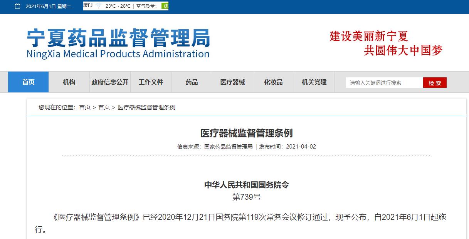Open the 机关党建 section
469x239 pixels.
(x=314, y=82)
